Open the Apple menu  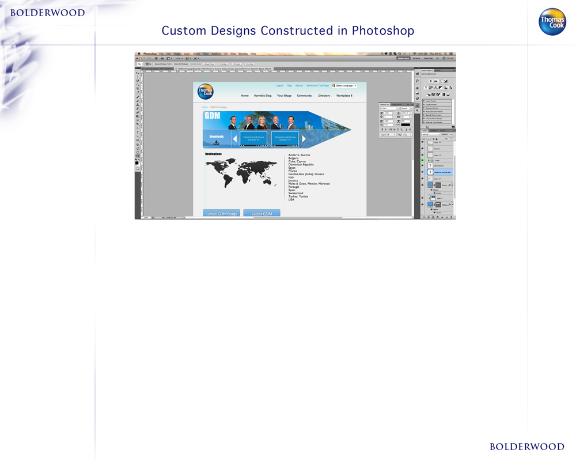pyautogui.click(x=139, y=54)
